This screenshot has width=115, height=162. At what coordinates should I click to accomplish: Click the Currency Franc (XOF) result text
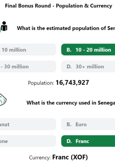(58, 157)
